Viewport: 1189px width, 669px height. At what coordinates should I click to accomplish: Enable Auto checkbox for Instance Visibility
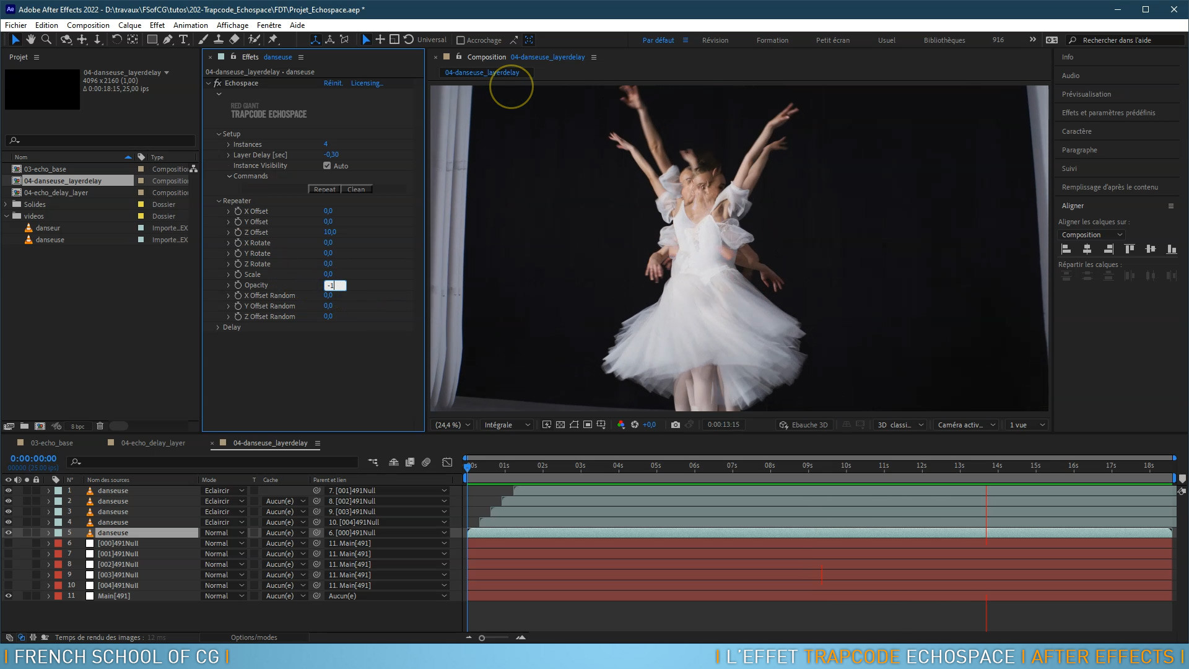328,165
